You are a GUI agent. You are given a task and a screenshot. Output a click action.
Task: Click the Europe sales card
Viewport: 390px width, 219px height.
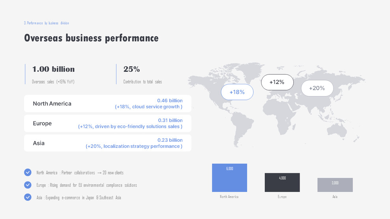pyautogui.click(x=107, y=123)
